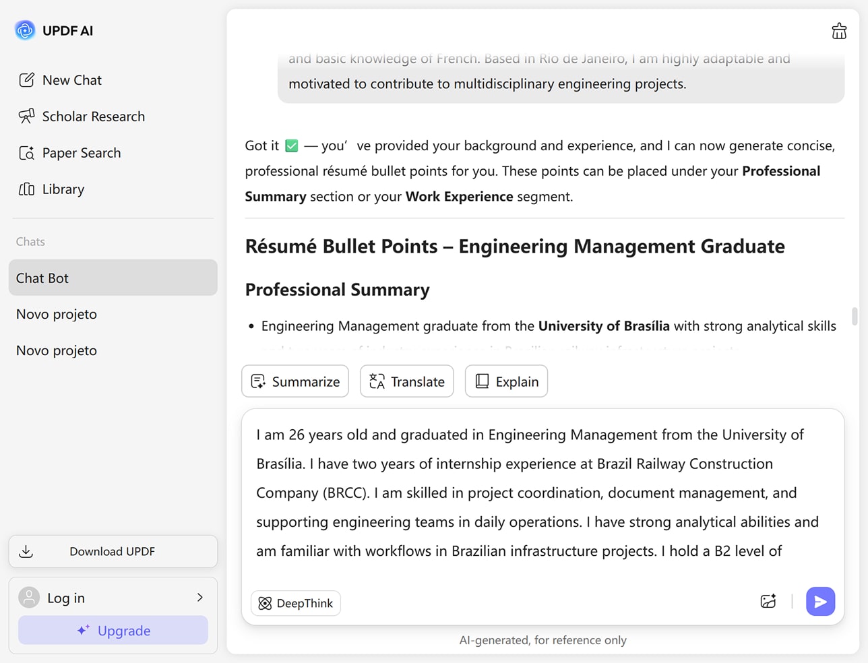The image size is (868, 663).
Task: Open the first Novo projeto chat
Action: (x=57, y=314)
